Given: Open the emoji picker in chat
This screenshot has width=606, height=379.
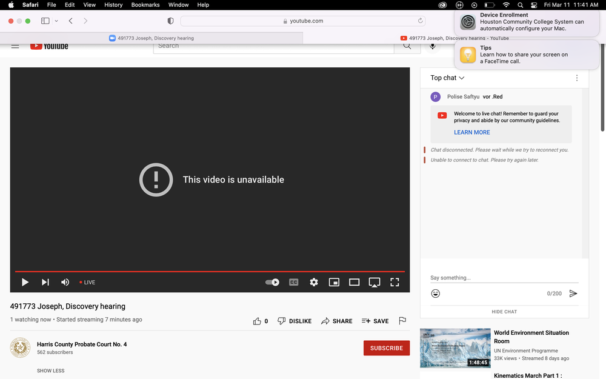Looking at the screenshot, I should [435, 293].
